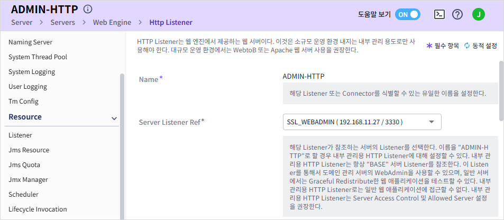Open Tm Config menu item
Viewport: 504px width, 220px height.
(x=23, y=102)
